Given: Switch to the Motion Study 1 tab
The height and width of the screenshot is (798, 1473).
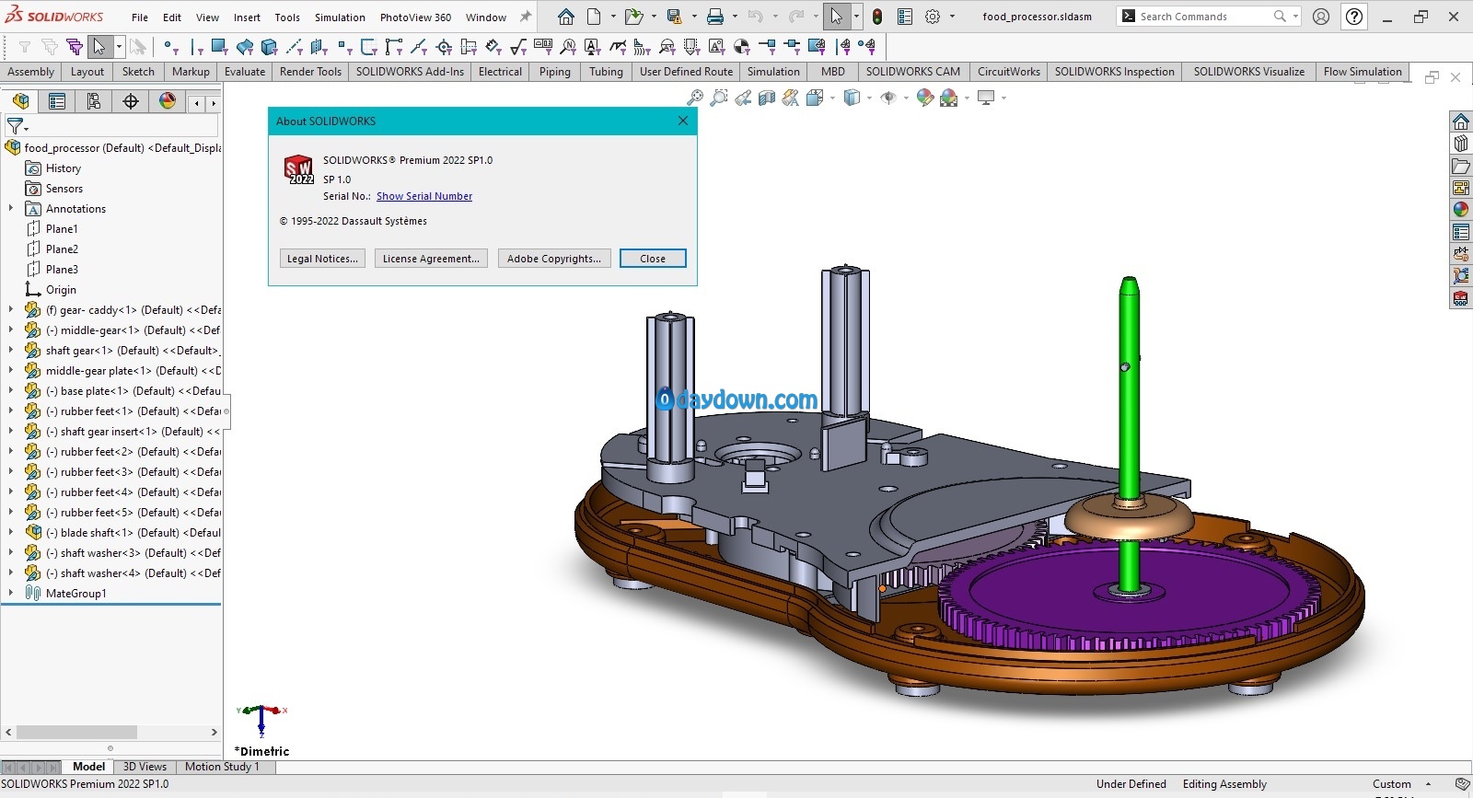Looking at the screenshot, I should pos(222,767).
